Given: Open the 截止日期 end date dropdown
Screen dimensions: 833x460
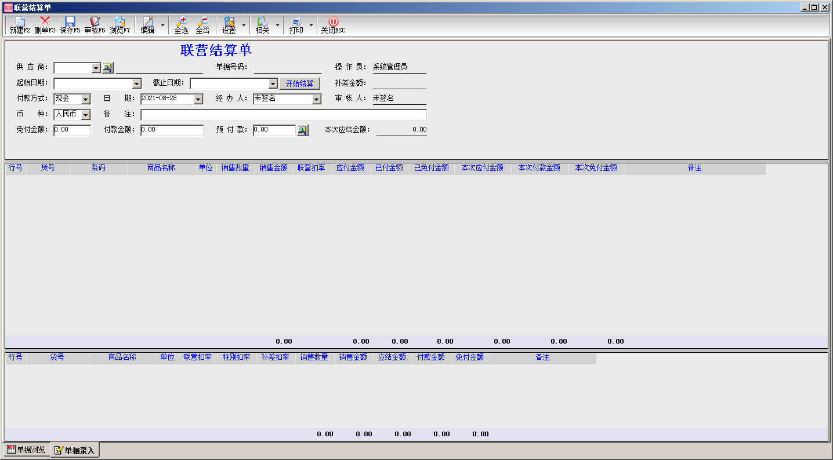Looking at the screenshot, I should (273, 84).
